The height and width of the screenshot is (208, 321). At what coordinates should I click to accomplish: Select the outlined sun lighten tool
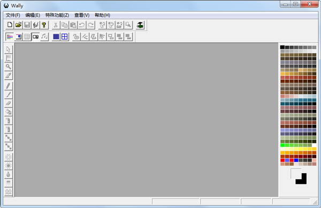[9, 157]
